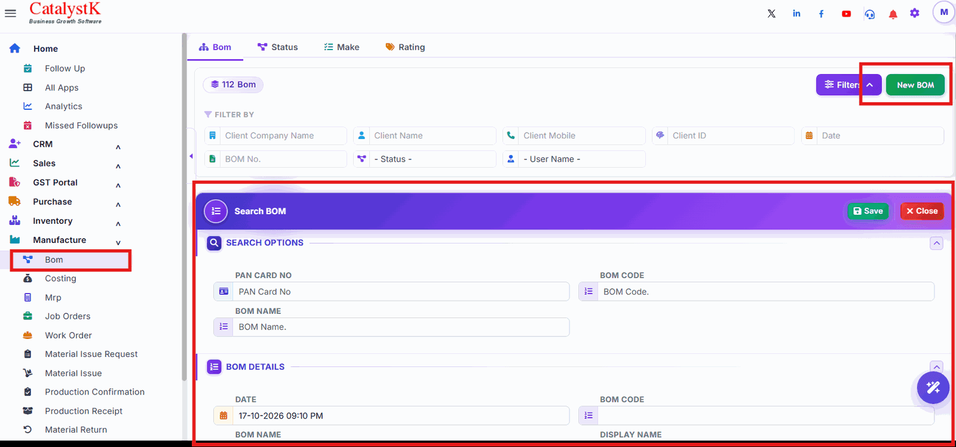The image size is (956, 447).
Task: Collapse the Search Options section chevron
Action: pyautogui.click(x=936, y=243)
